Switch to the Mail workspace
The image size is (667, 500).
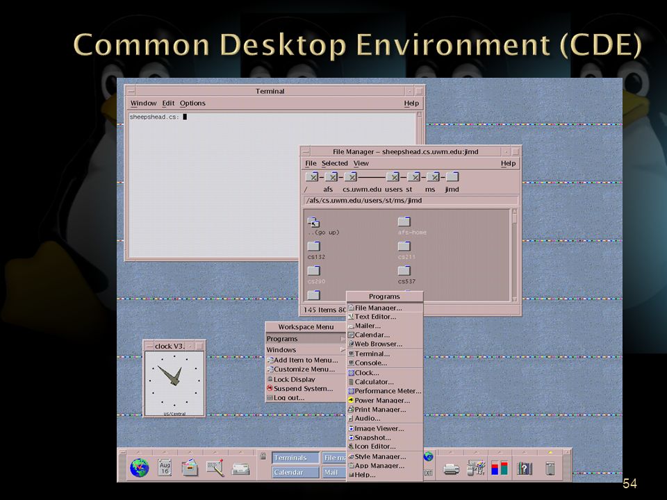coord(334,472)
